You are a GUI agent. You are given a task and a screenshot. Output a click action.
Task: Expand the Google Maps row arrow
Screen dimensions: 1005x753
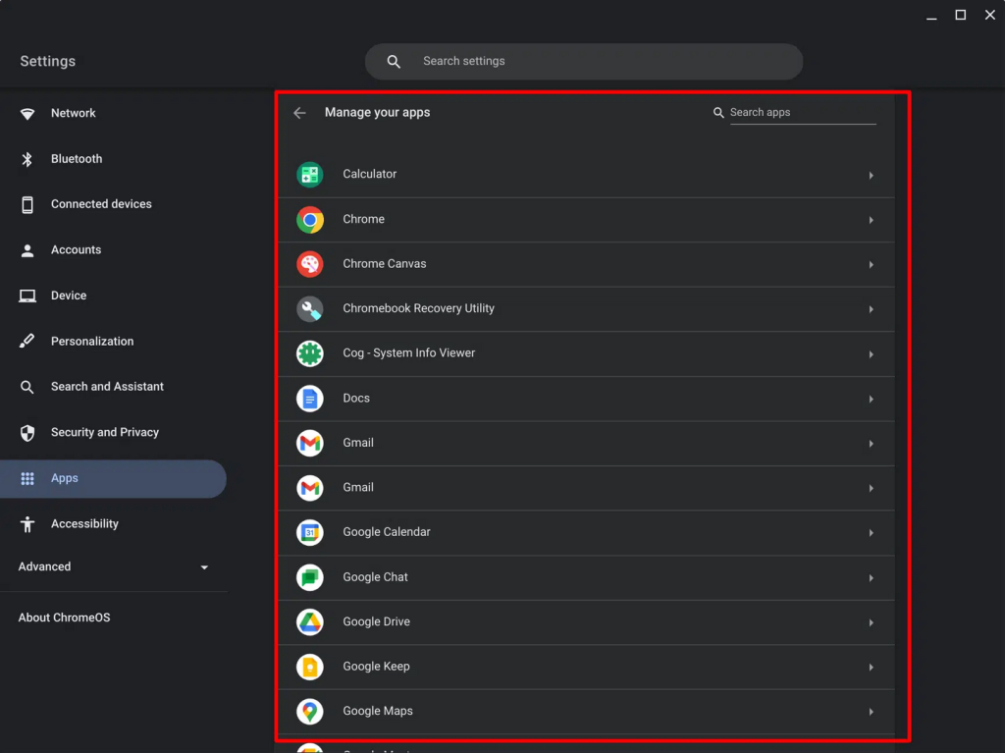872,712
